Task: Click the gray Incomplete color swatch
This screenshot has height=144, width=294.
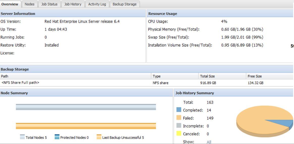Action: click(x=179, y=126)
